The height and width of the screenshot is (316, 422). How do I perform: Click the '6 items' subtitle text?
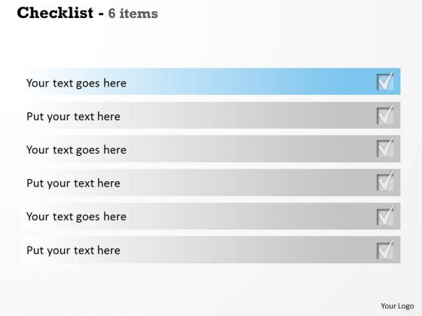[x=133, y=14]
